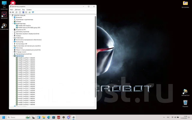The image size is (192, 120).
Task: Select Intel(R) UHD Graphics device
Action: [x=25, y=25]
